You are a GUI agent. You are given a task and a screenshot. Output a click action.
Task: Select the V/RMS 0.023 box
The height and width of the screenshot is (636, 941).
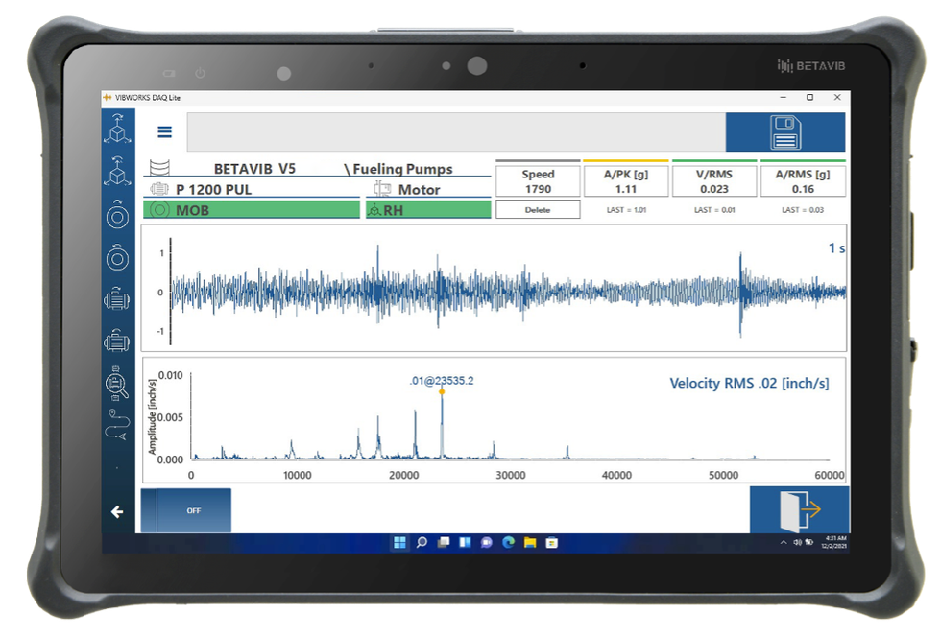pyautogui.click(x=714, y=181)
